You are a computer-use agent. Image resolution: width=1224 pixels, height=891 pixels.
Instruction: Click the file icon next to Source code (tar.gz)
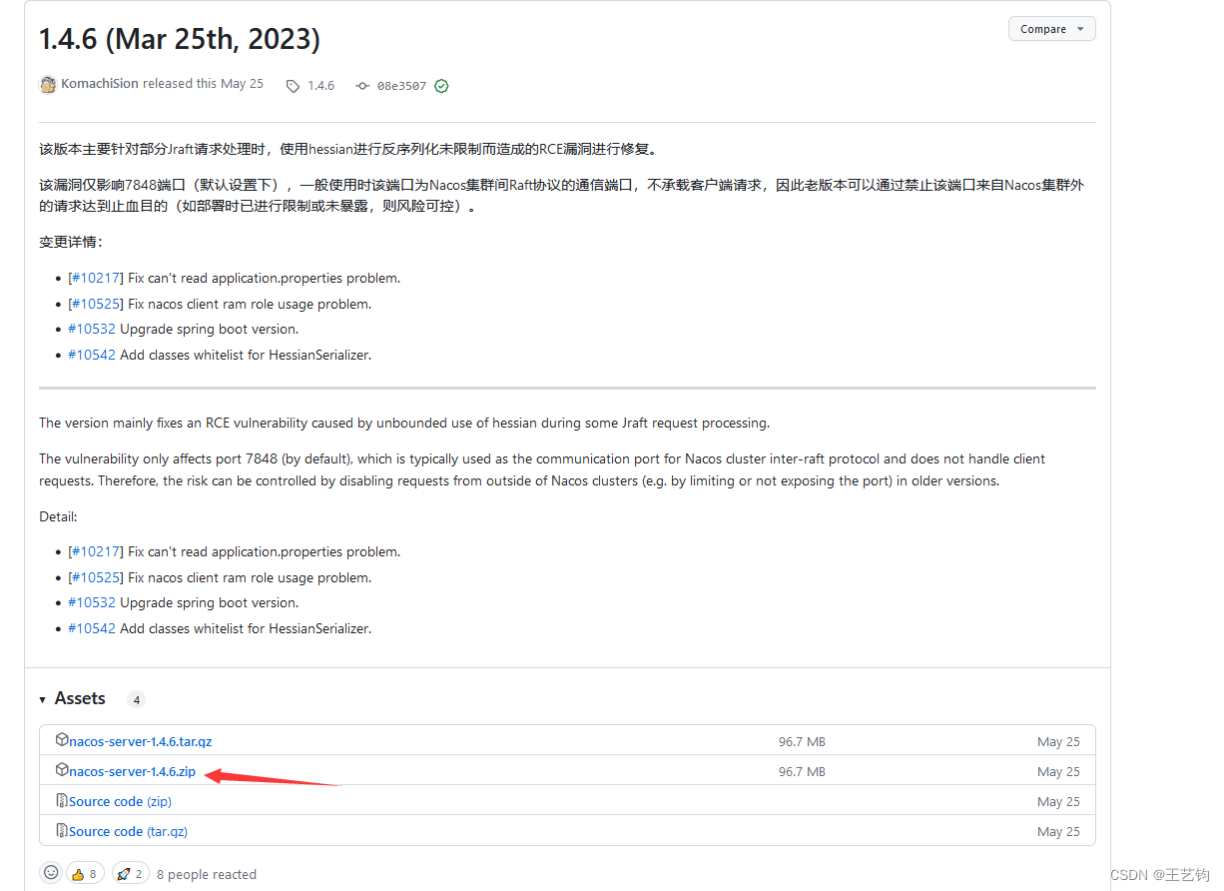(62, 830)
